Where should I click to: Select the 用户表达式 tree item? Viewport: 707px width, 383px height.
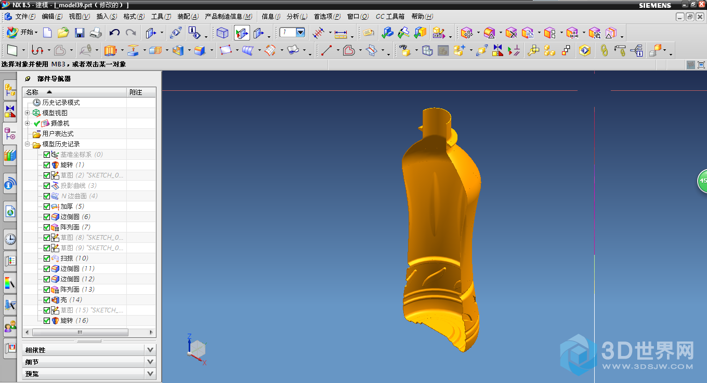(58, 134)
